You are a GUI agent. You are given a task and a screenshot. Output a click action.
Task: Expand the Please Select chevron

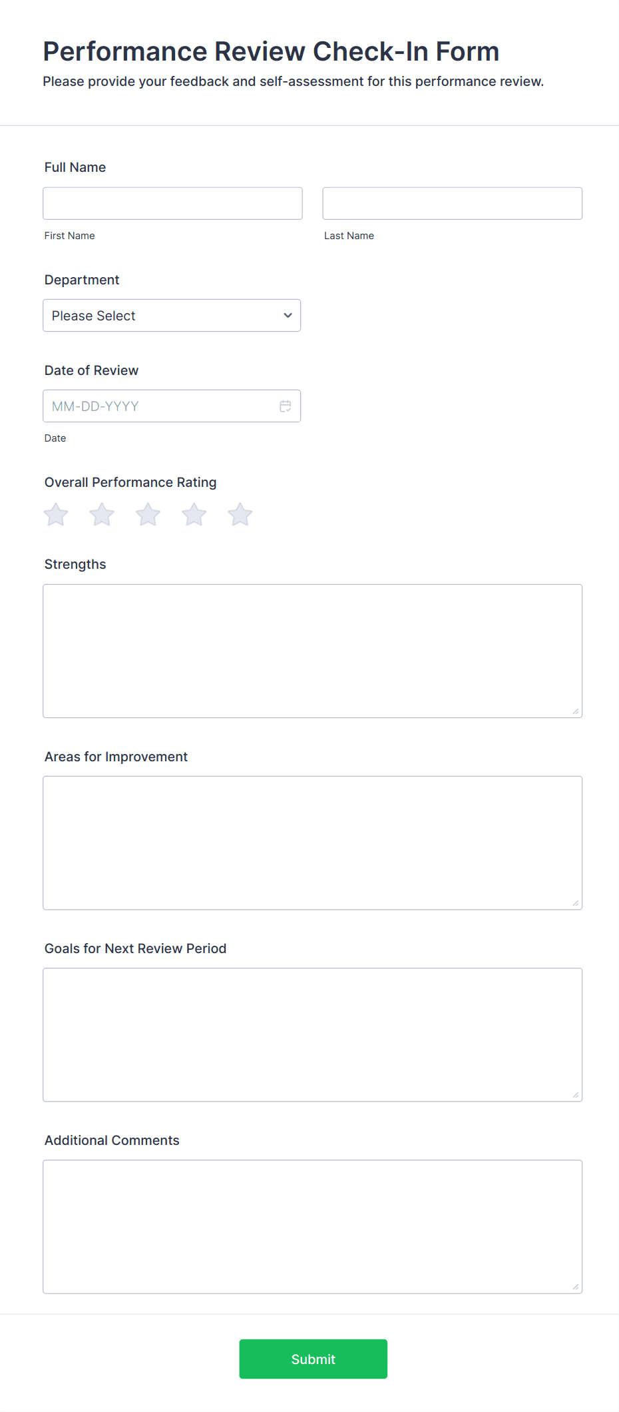point(287,315)
